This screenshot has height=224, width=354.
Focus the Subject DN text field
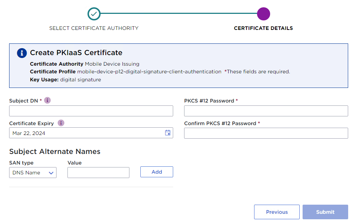(x=91, y=111)
